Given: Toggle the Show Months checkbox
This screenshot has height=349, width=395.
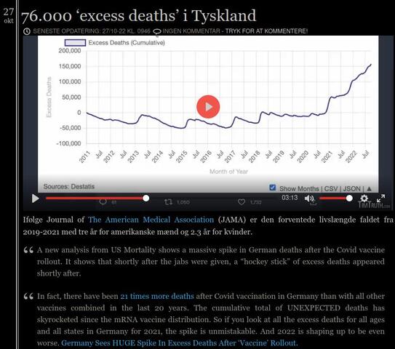Looking at the screenshot, I should (x=272, y=188).
